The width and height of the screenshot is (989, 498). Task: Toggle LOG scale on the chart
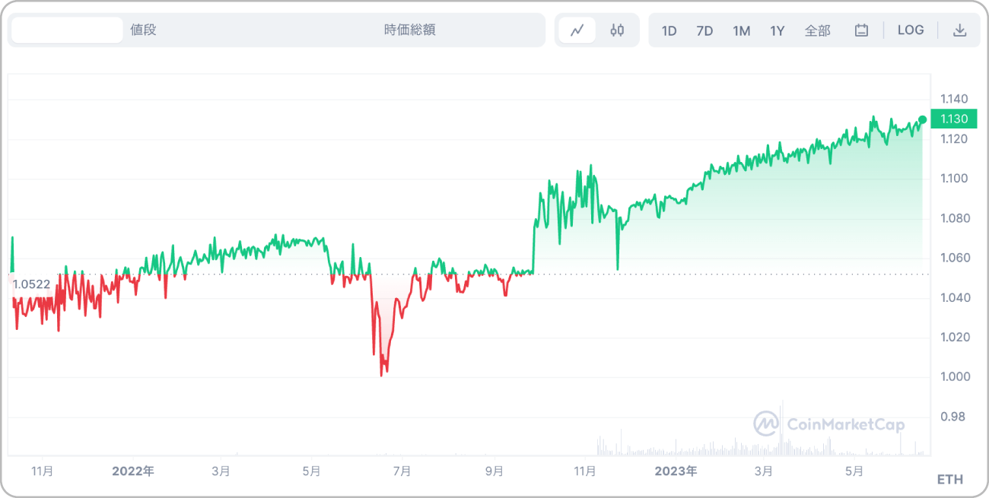[x=911, y=30]
